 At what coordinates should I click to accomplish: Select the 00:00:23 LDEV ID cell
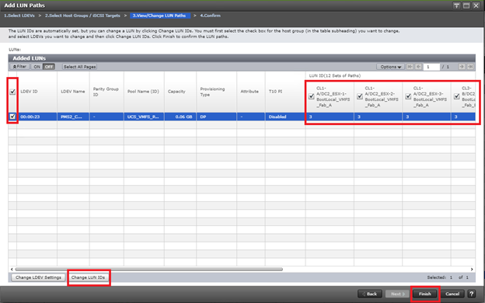(37, 117)
